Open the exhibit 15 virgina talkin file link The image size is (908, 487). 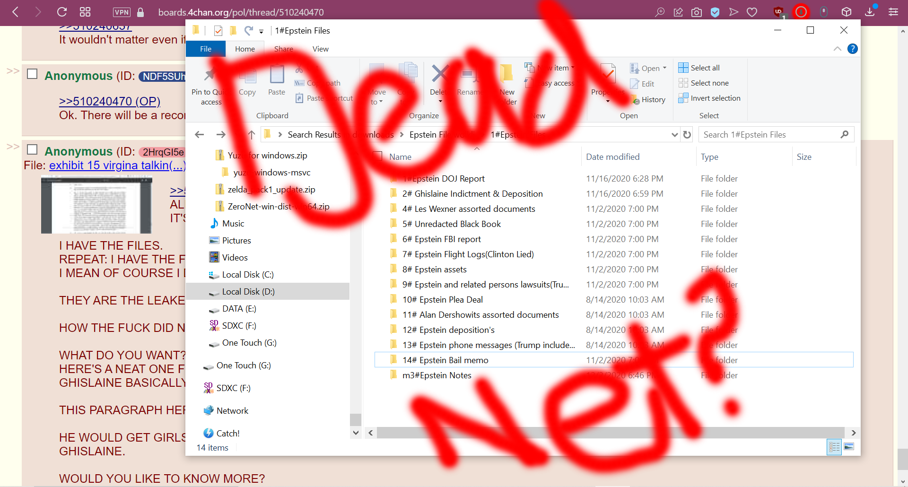point(117,165)
